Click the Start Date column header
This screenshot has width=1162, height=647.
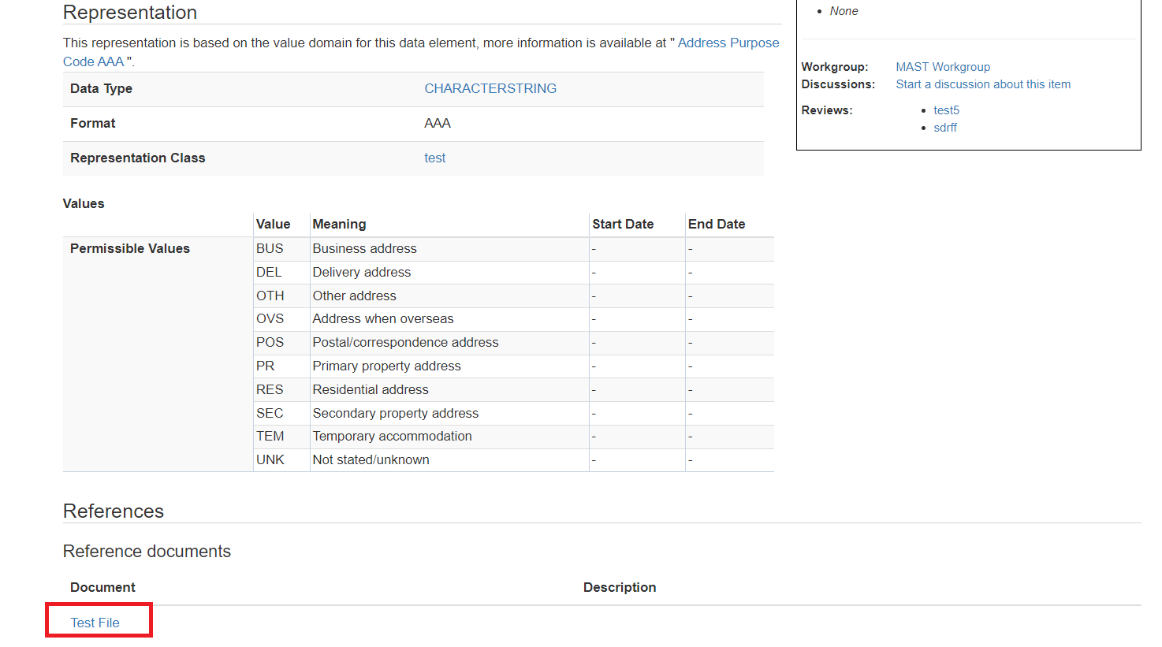[623, 225]
